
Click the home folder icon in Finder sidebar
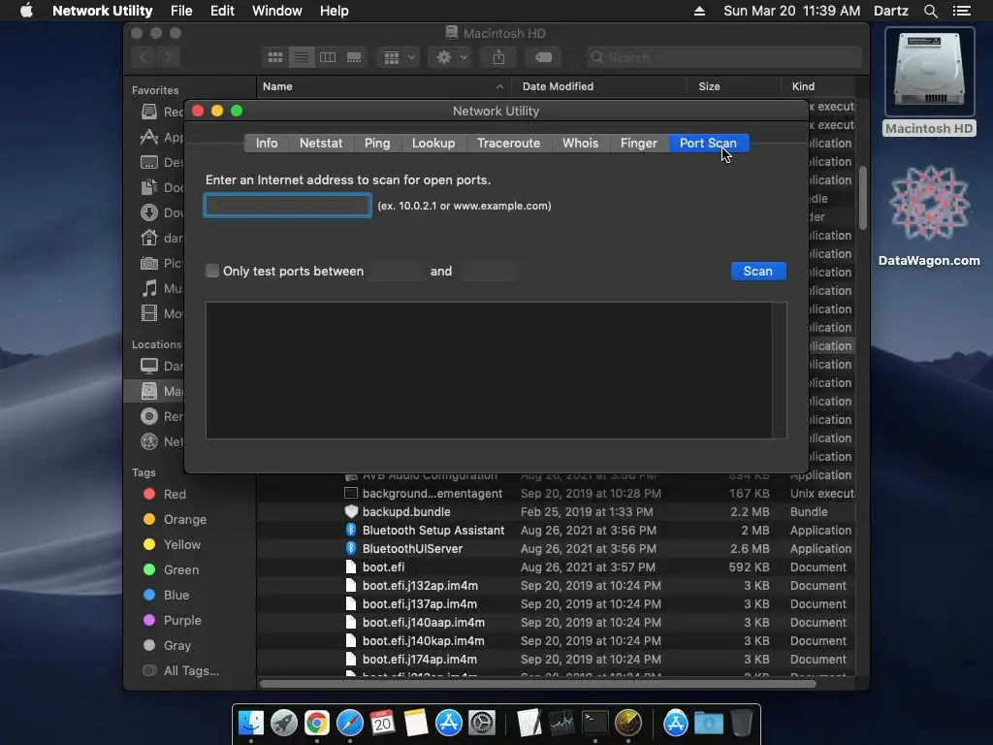(148, 239)
